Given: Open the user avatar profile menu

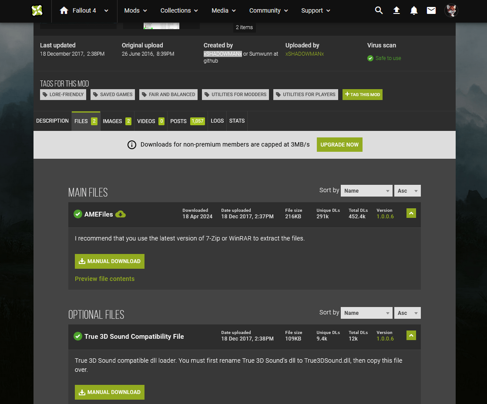Looking at the screenshot, I should click(451, 10).
